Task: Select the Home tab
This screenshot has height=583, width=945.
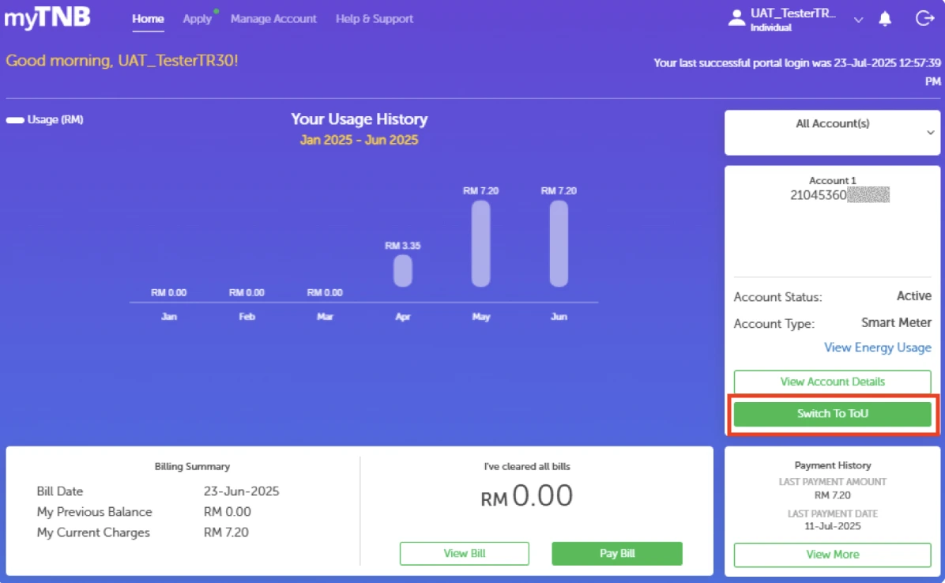Action: (148, 19)
